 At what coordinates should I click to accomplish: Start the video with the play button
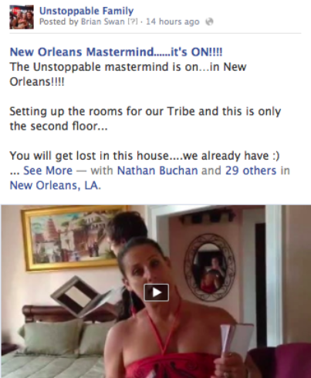(x=156, y=292)
